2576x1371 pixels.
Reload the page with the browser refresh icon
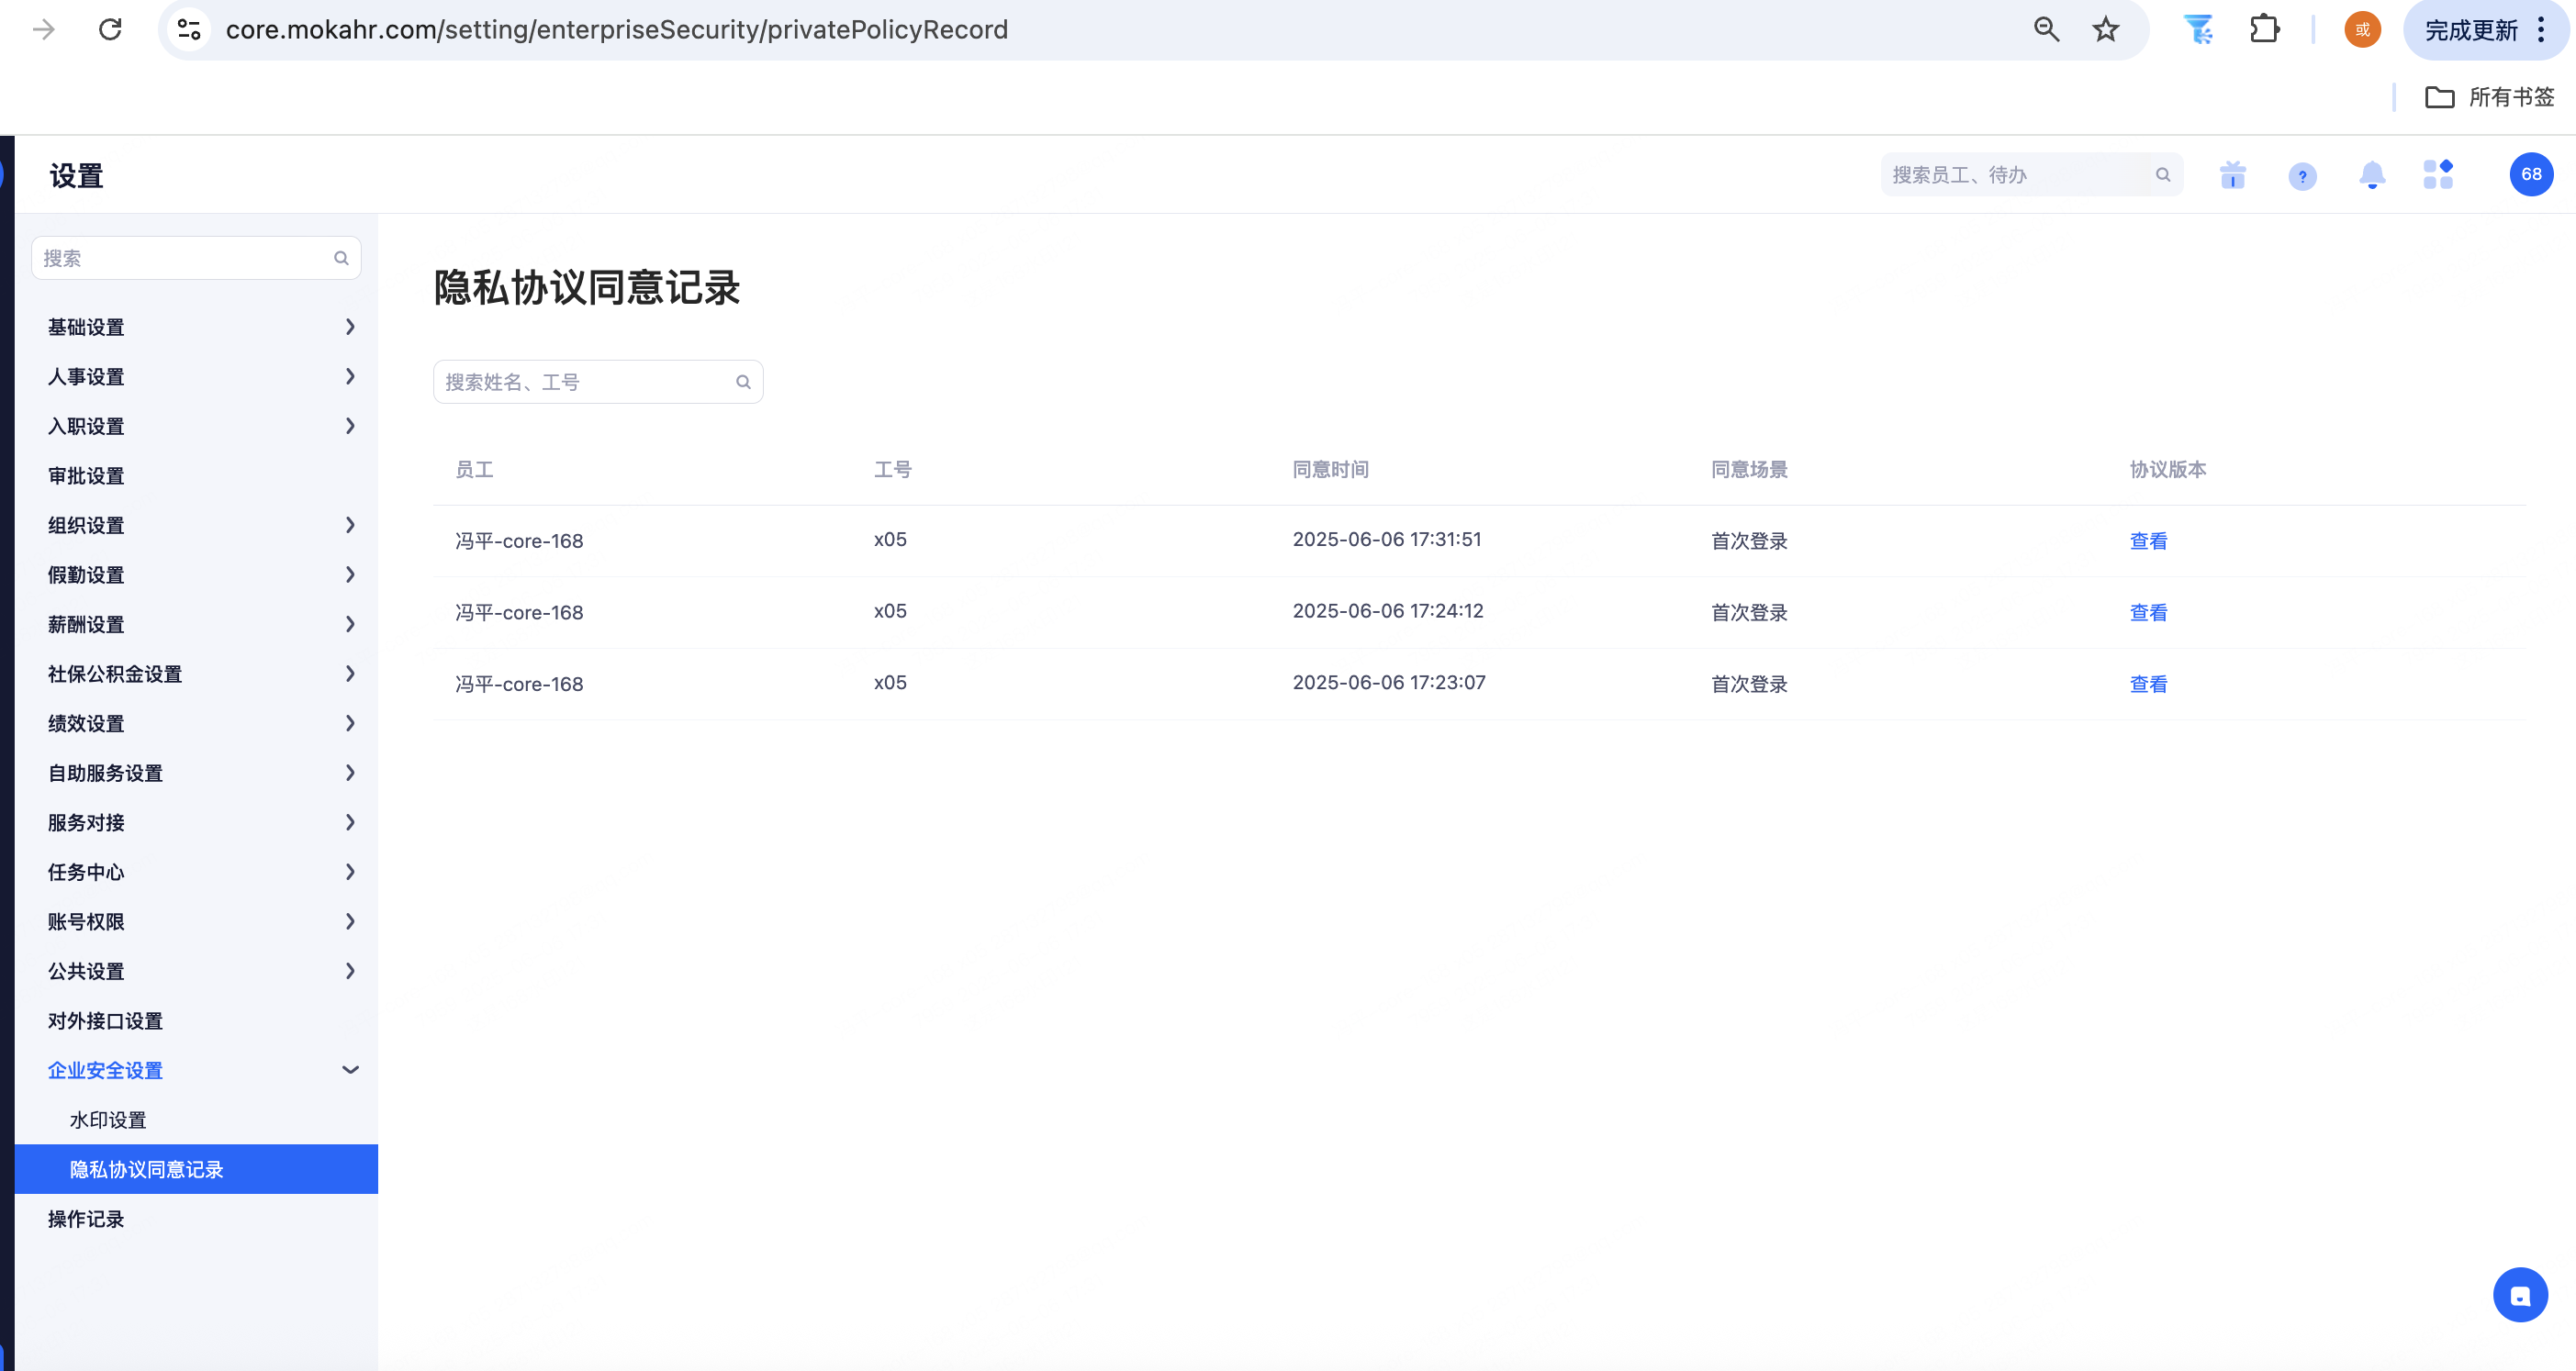point(110,29)
